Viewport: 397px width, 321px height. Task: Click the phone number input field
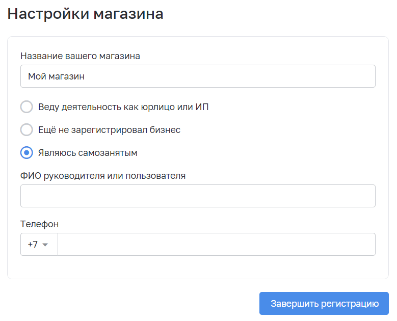(216, 245)
